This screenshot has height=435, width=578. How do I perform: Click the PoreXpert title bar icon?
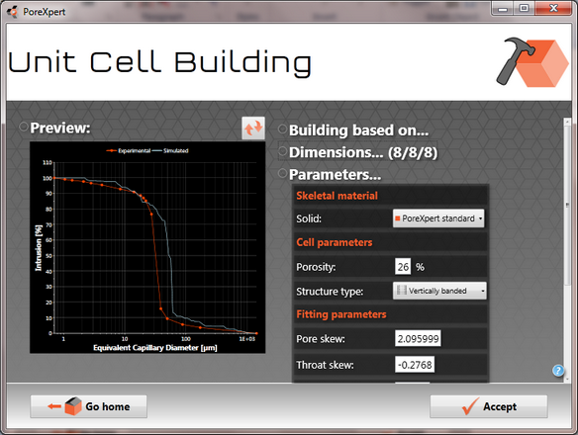point(12,12)
